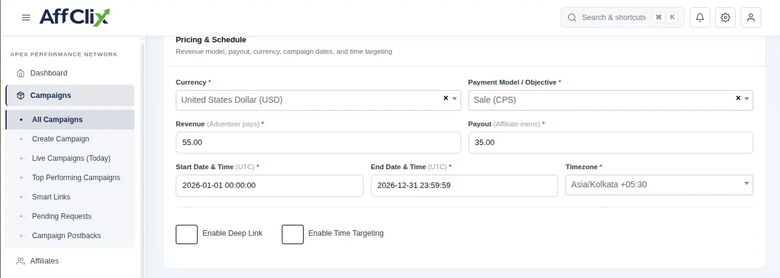Click the search magnifier icon
This screenshot has height=278, width=780.
(x=572, y=18)
